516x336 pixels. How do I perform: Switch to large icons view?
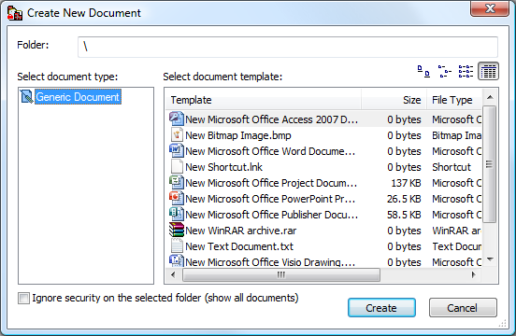pos(423,71)
